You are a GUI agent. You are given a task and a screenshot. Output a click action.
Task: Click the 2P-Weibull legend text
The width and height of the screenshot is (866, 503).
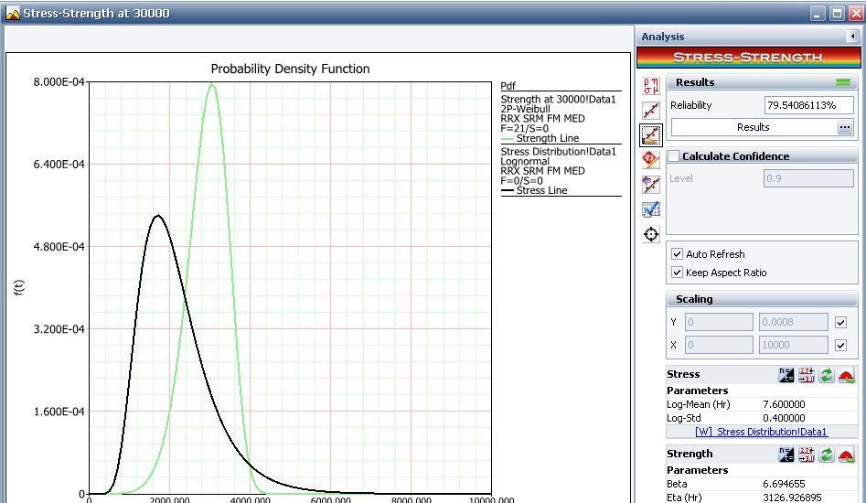pyautogui.click(x=525, y=109)
